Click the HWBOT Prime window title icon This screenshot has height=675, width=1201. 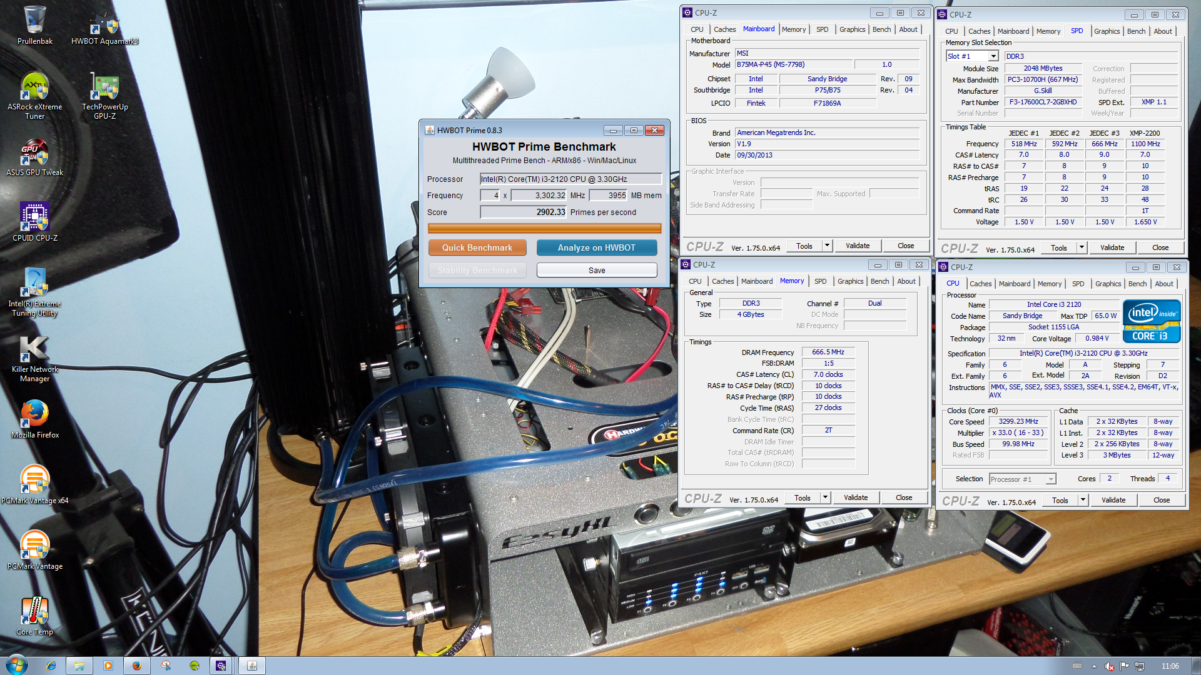430,130
